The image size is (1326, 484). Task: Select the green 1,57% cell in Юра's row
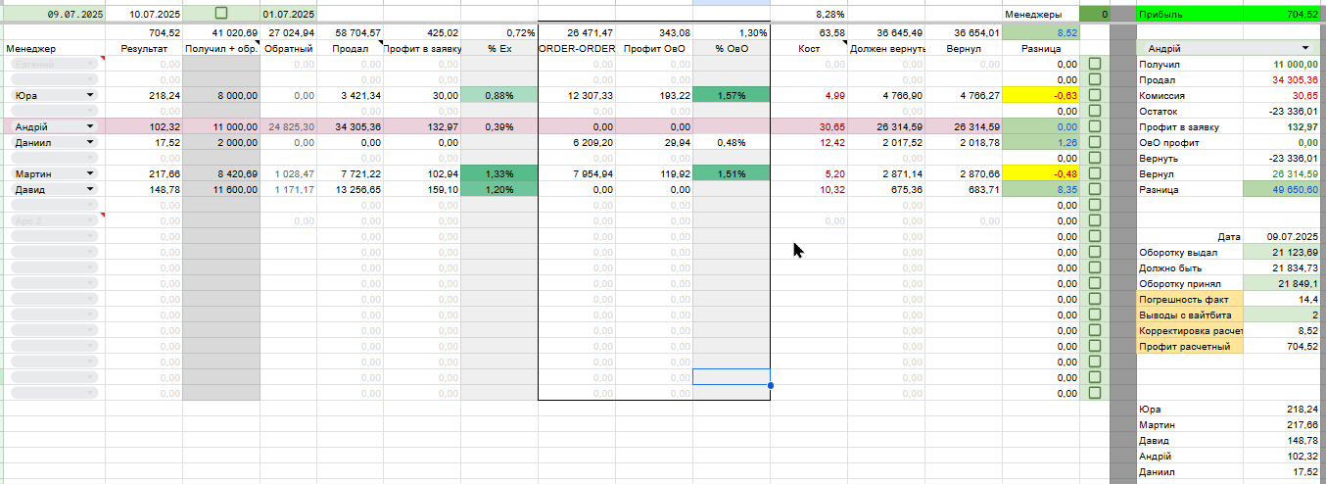732,95
